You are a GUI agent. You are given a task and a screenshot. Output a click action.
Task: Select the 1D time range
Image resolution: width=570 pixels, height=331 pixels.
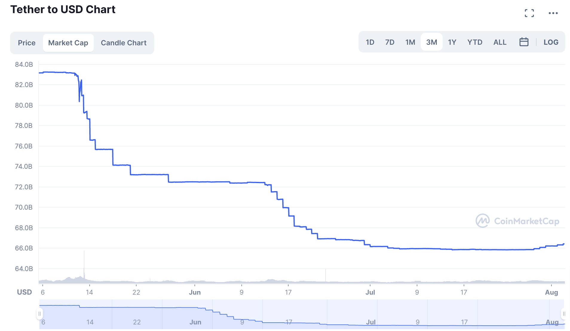click(x=370, y=42)
